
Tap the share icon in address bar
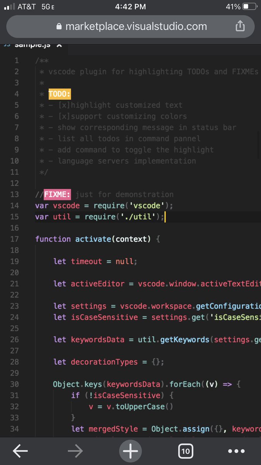[240, 26]
